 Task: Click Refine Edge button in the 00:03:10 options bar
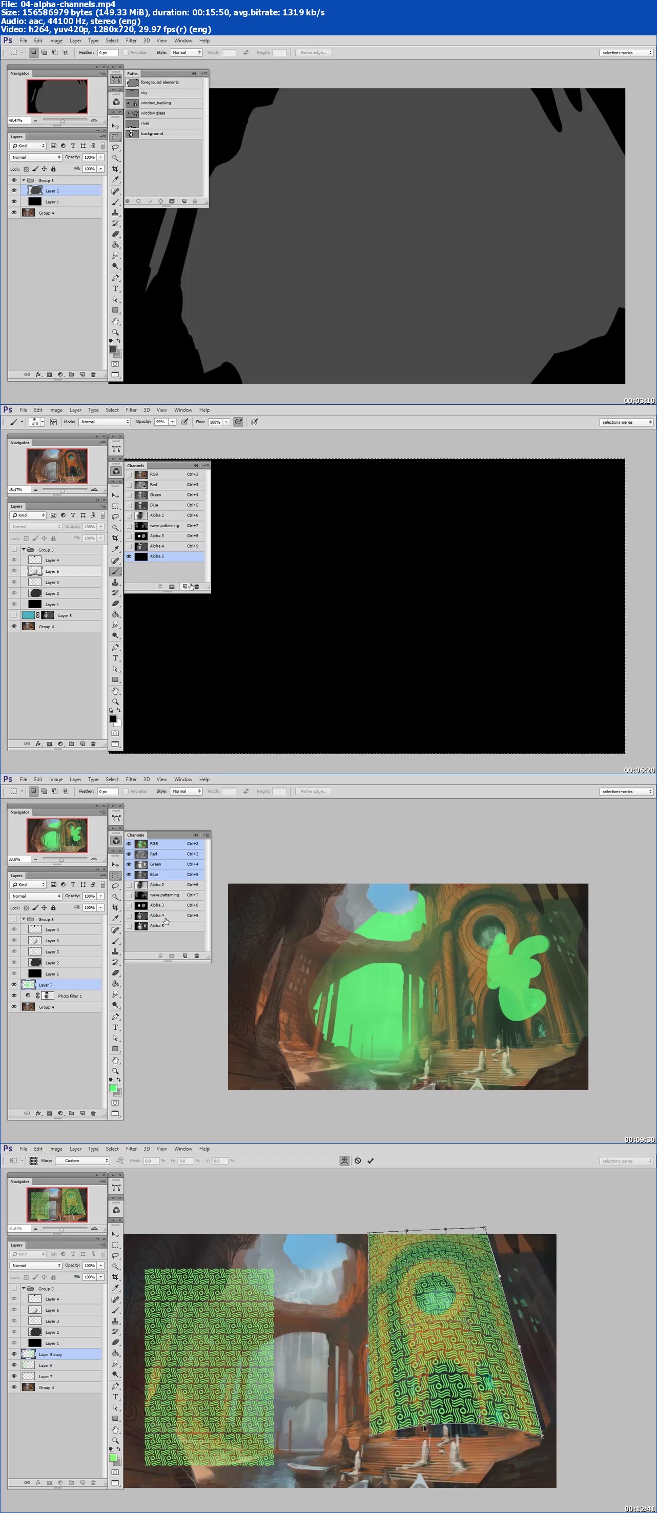pyautogui.click(x=314, y=52)
